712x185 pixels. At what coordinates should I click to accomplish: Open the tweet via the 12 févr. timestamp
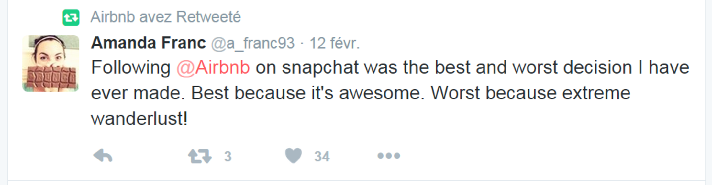335,43
